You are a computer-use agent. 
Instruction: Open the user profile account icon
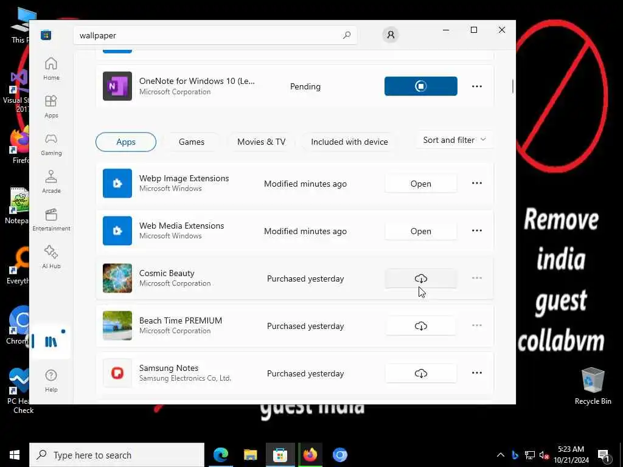point(391,35)
